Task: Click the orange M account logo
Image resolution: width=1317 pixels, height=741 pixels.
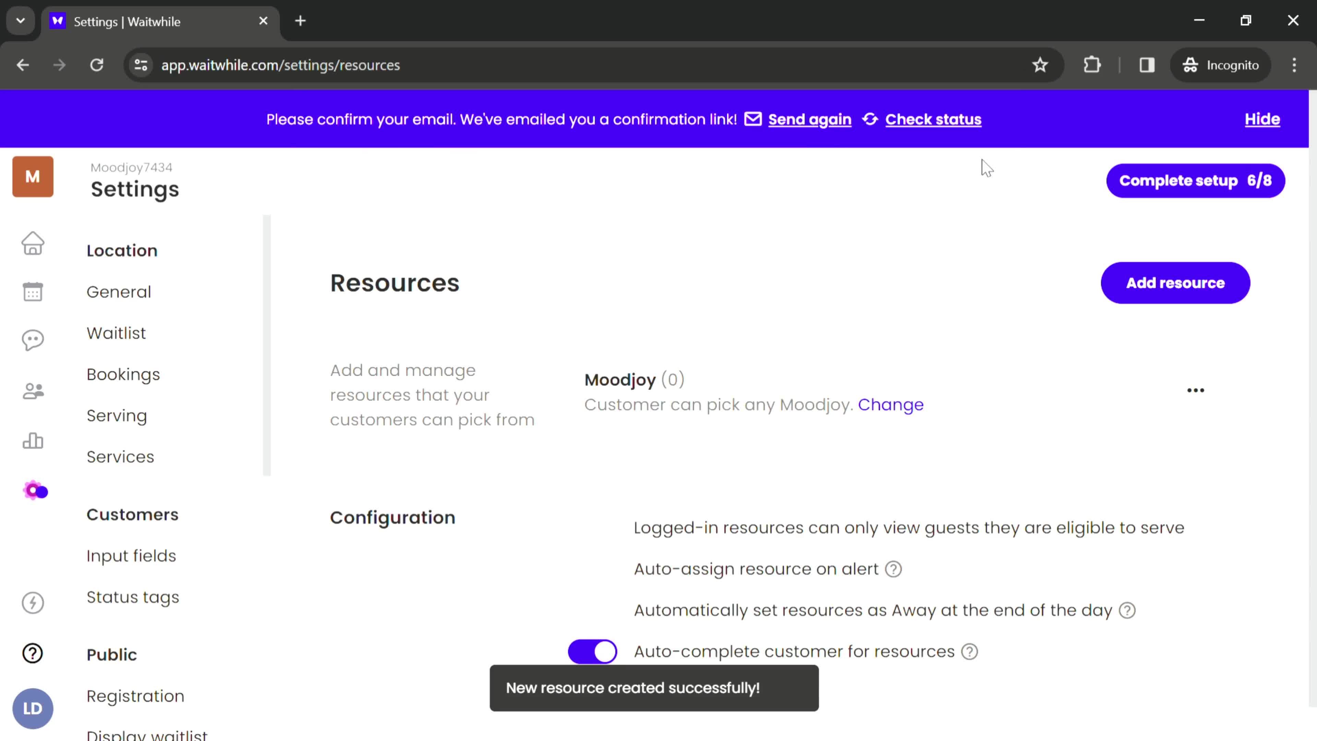Action: pos(33,177)
